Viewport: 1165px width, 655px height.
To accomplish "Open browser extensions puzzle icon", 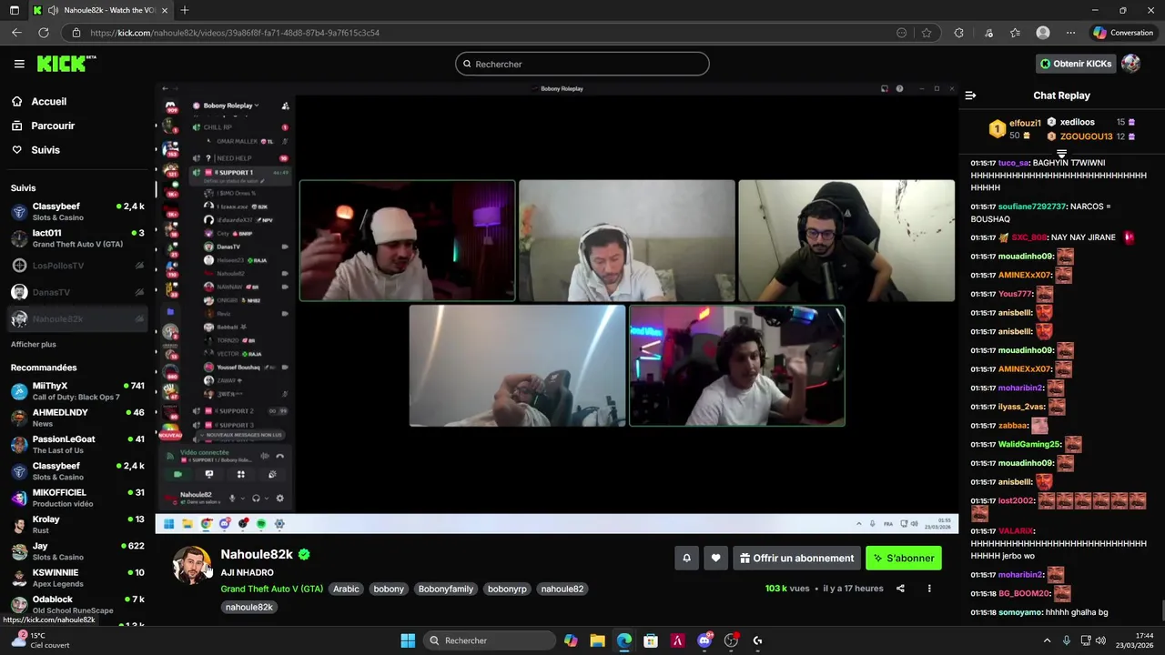I will point(958,33).
